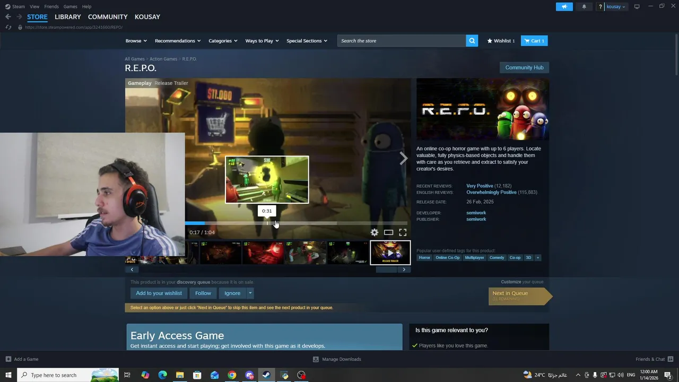
Task: Open File Explorer from taskbar
Action: pos(180,375)
